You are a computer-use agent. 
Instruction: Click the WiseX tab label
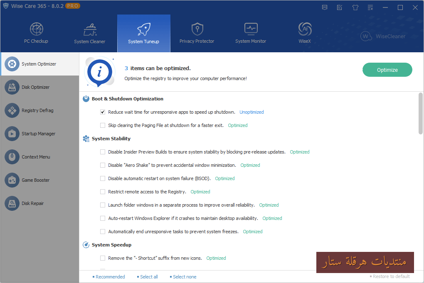tap(305, 41)
